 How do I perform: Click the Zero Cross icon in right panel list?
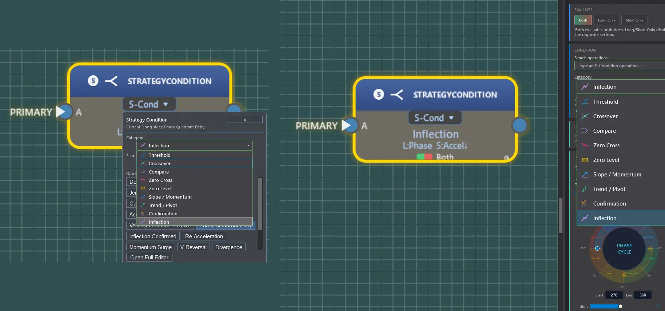[x=585, y=145]
